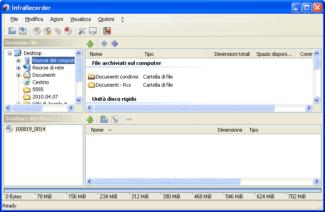
Task: Go up one folder in Gestione file
Action: click(90, 44)
